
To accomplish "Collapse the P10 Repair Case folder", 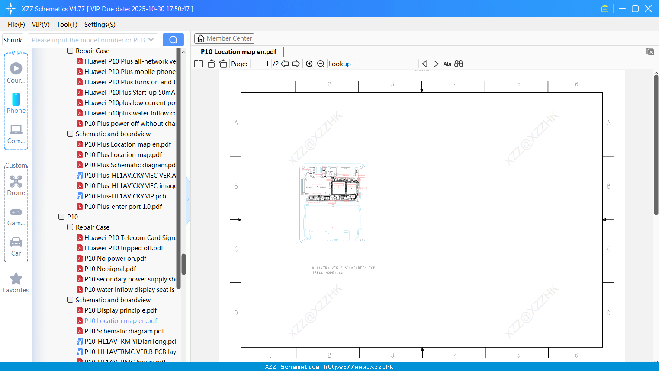I will (x=70, y=227).
